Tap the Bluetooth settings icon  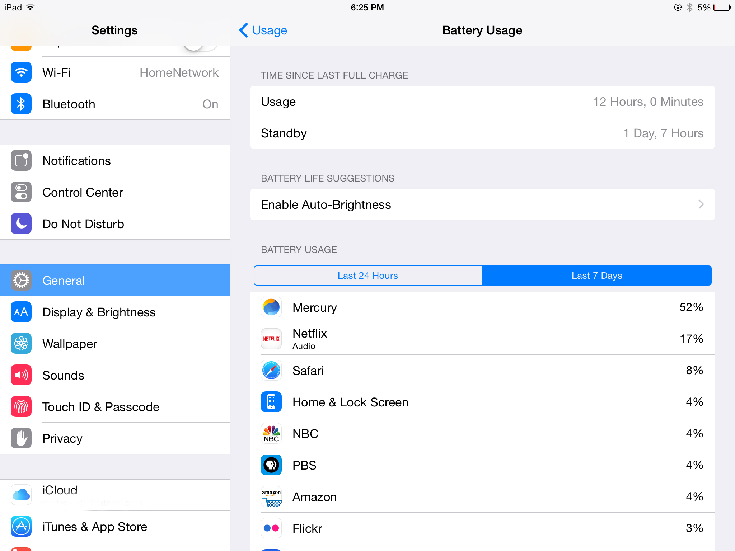tap(21, 104)
